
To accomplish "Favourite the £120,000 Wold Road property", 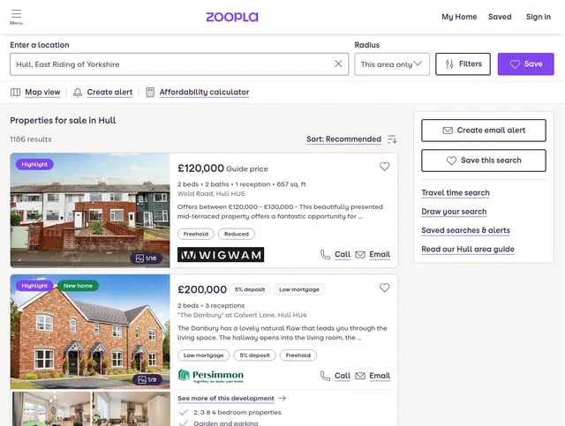I will point(384,167).
